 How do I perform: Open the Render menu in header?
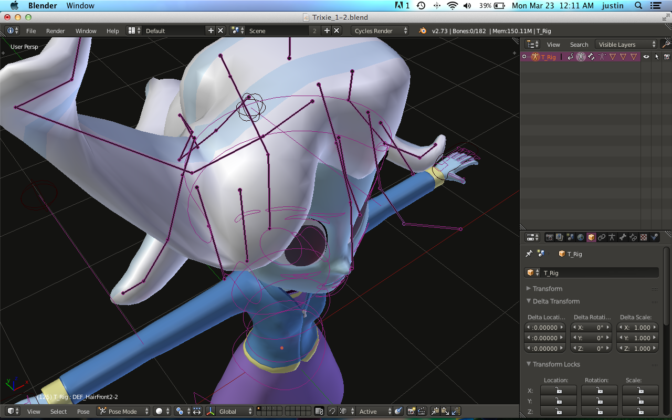point(55,31)
